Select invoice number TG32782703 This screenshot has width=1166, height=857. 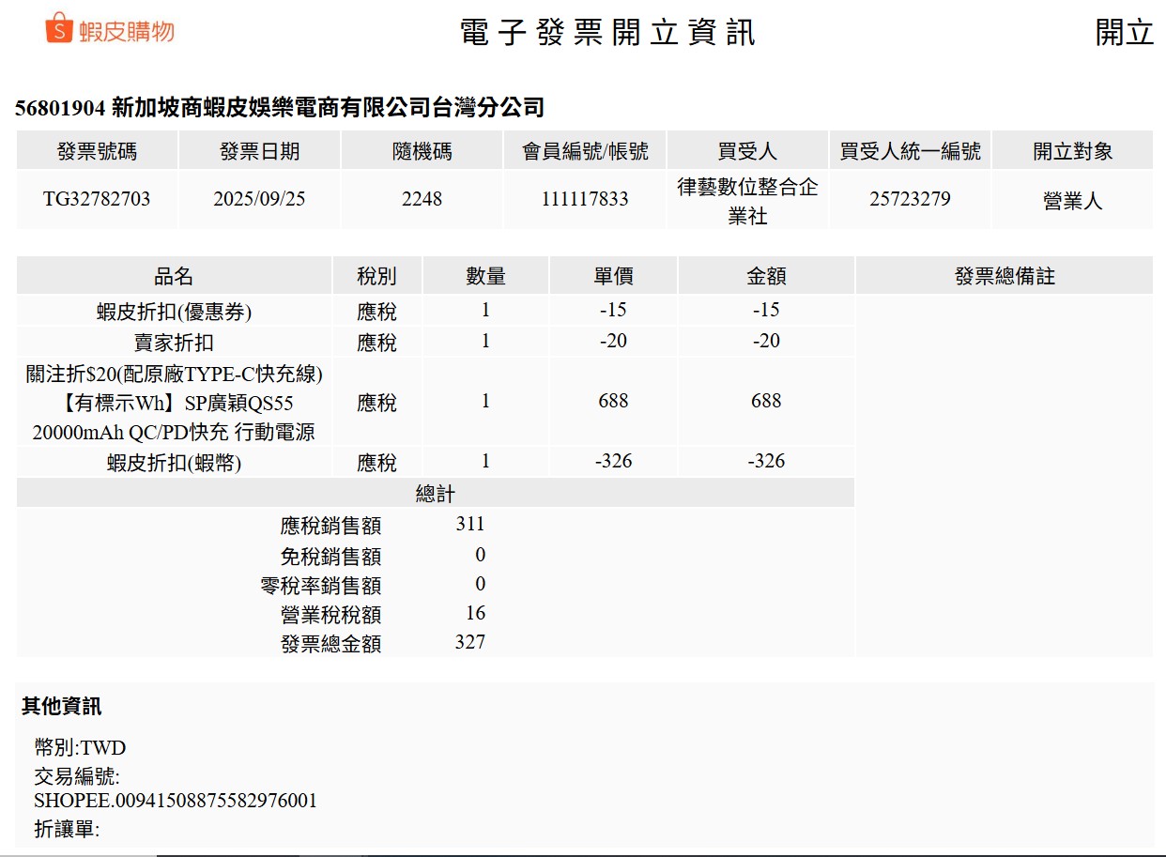(x=97, y=199)
